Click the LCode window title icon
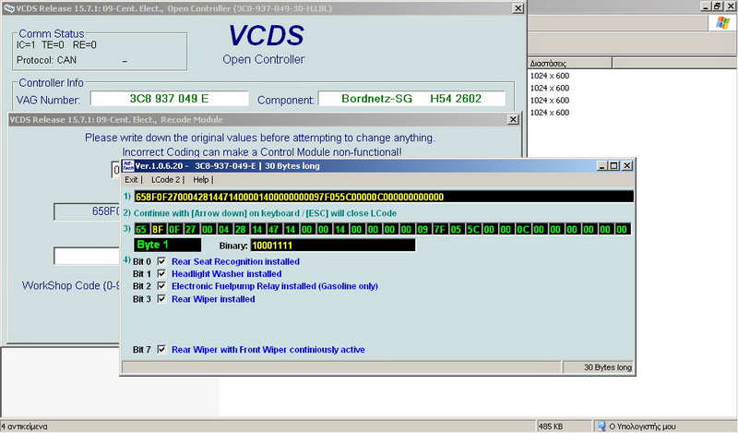 click(127, 166)
